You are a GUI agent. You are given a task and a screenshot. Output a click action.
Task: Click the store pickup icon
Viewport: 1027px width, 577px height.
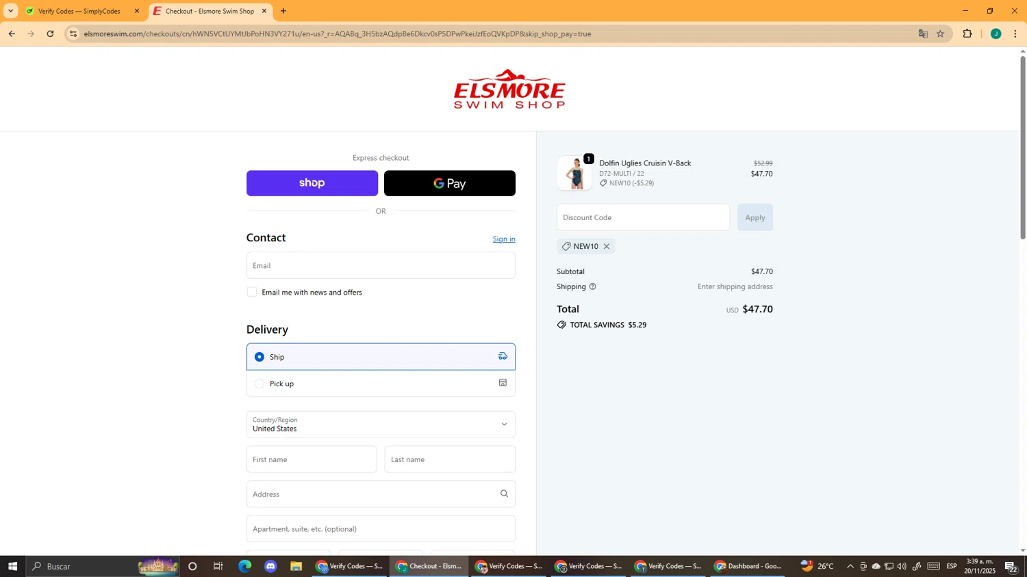point(503,383)
